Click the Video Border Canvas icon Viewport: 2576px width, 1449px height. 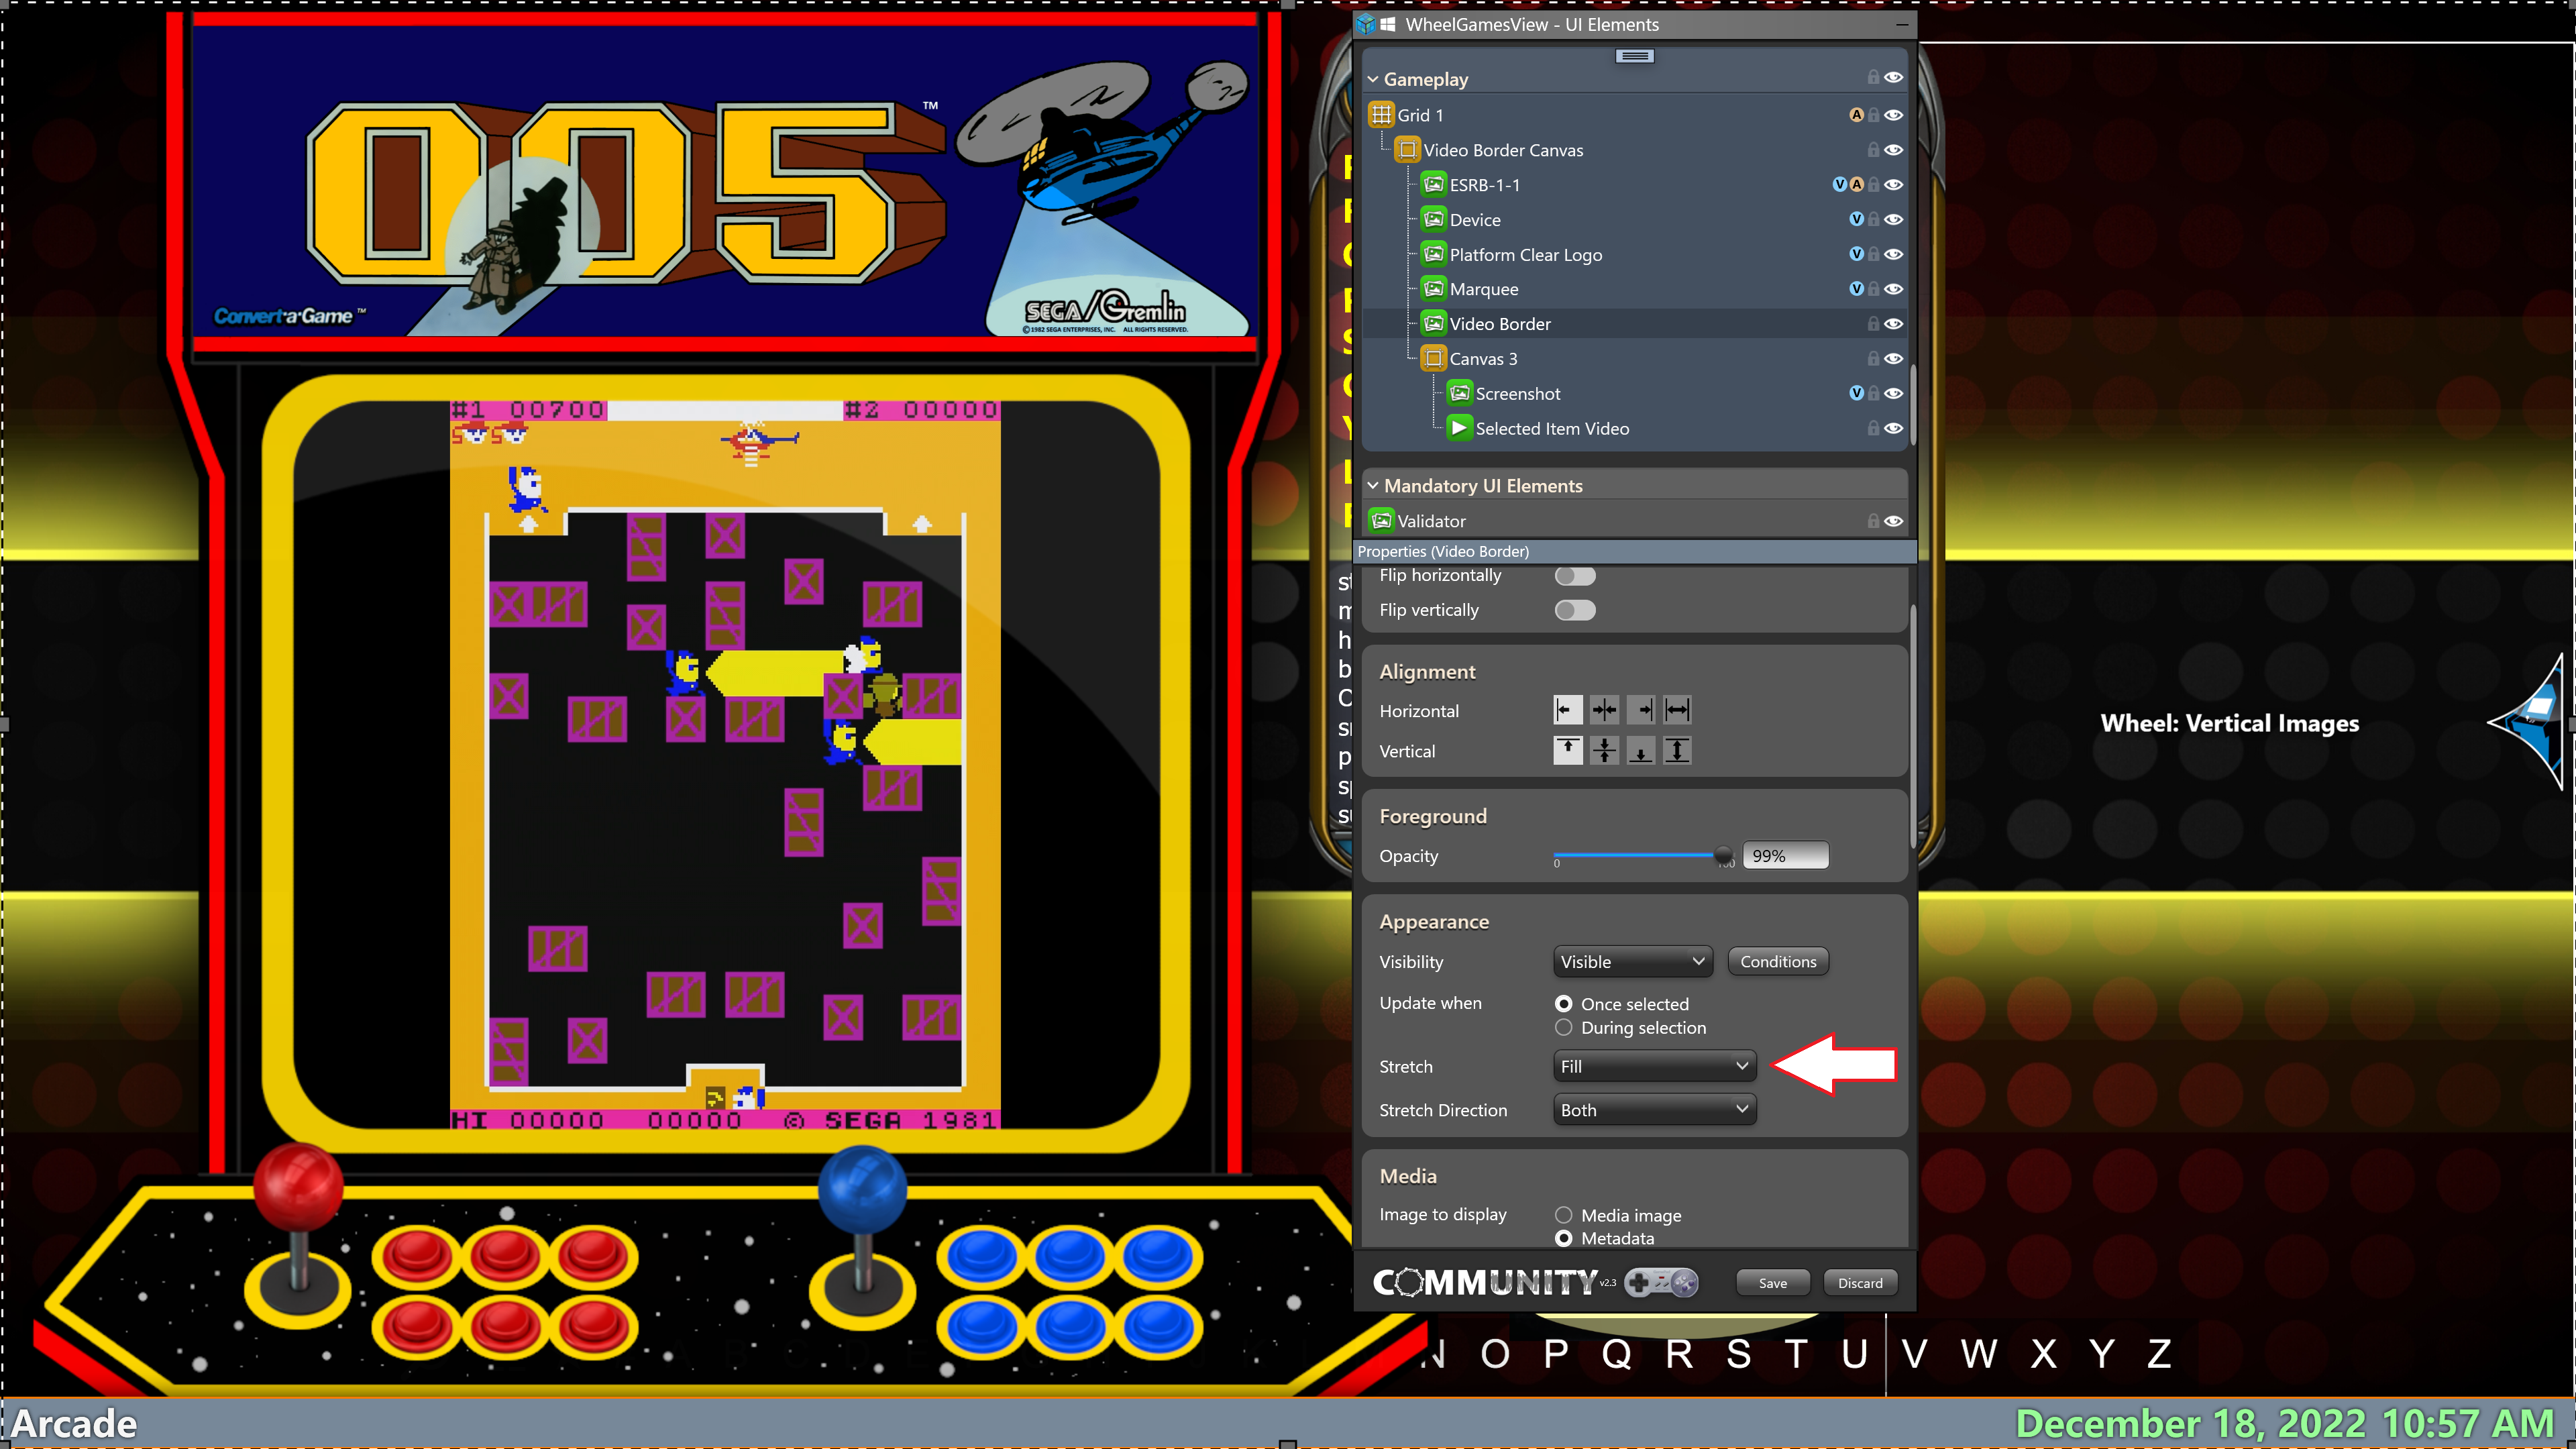(x=1407, y=150)
